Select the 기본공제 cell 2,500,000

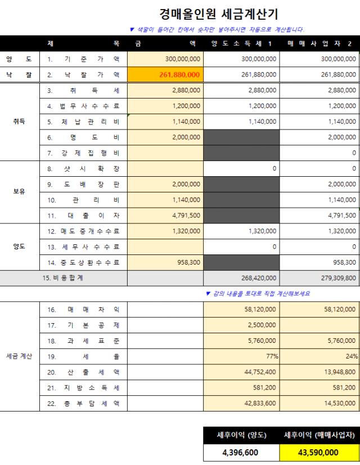(241, 325)
